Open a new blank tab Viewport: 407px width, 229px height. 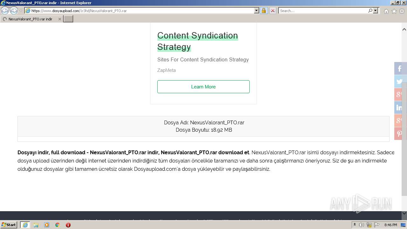[68, 19]
